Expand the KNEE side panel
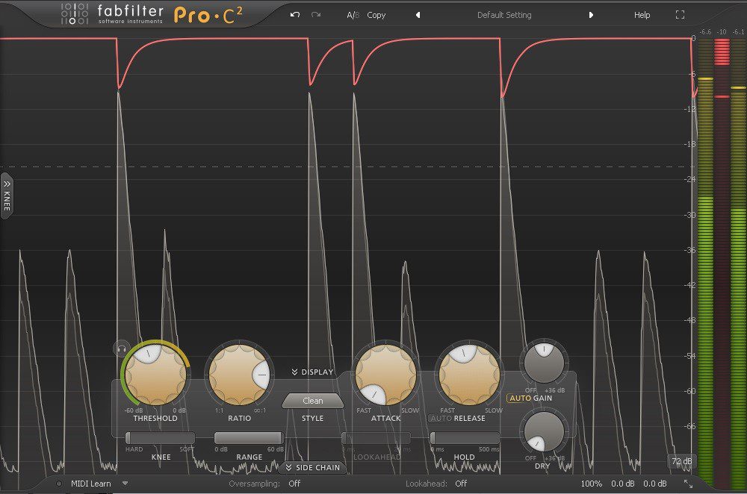 tap(7, 196)
